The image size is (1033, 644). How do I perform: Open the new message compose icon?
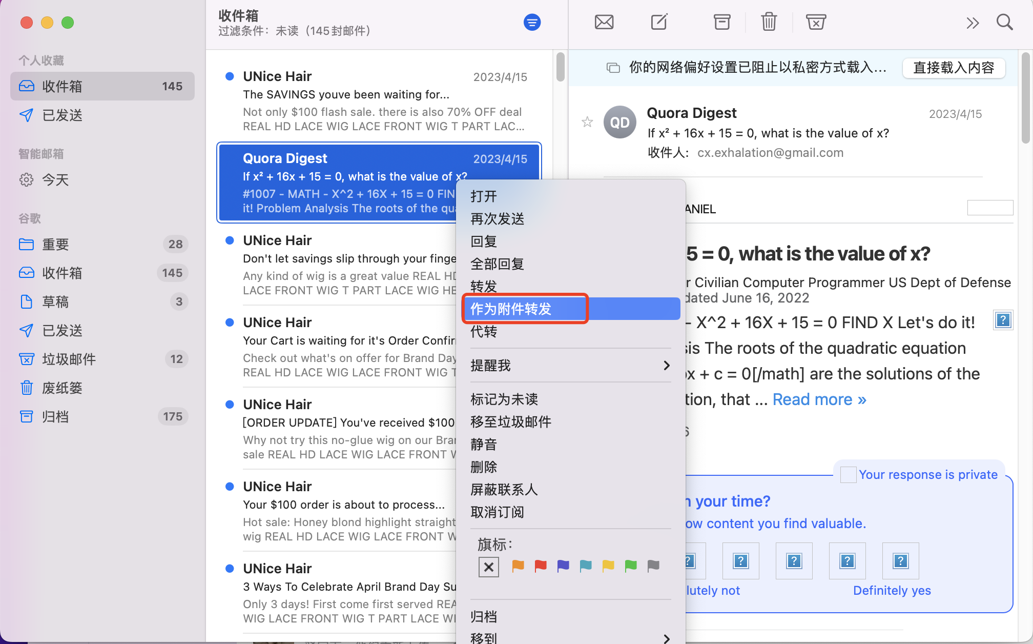pyautogui.click(x=658, y=22)
